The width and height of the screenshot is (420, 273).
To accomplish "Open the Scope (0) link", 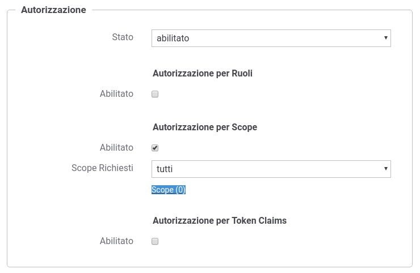I will tap(169, 190).
